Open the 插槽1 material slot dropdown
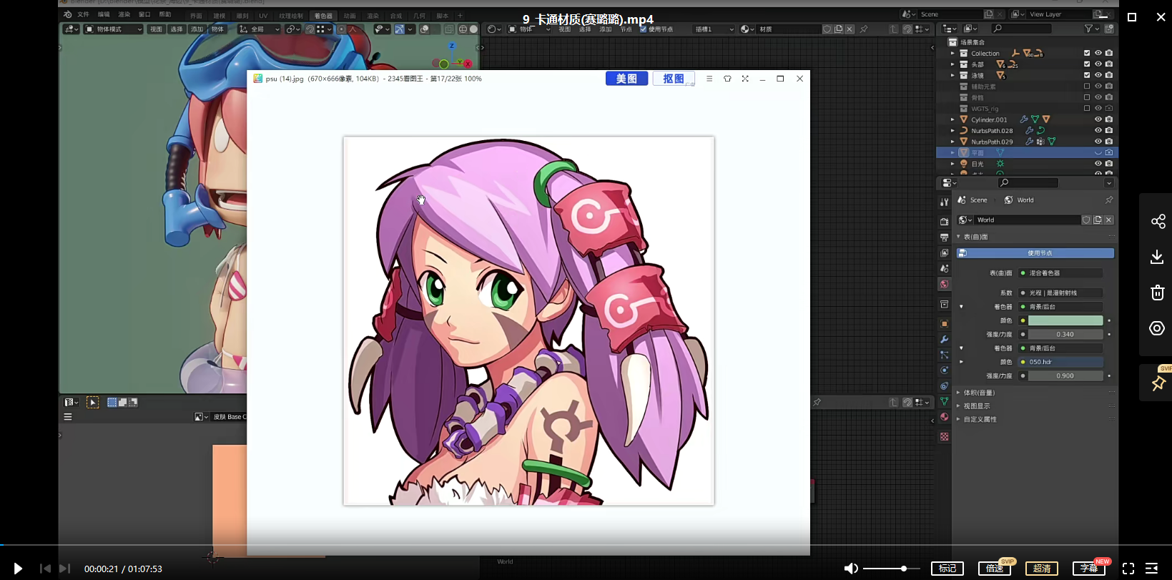Viewport: 1172px width, 580px height. pyautogui.click(x=714, y=29)
